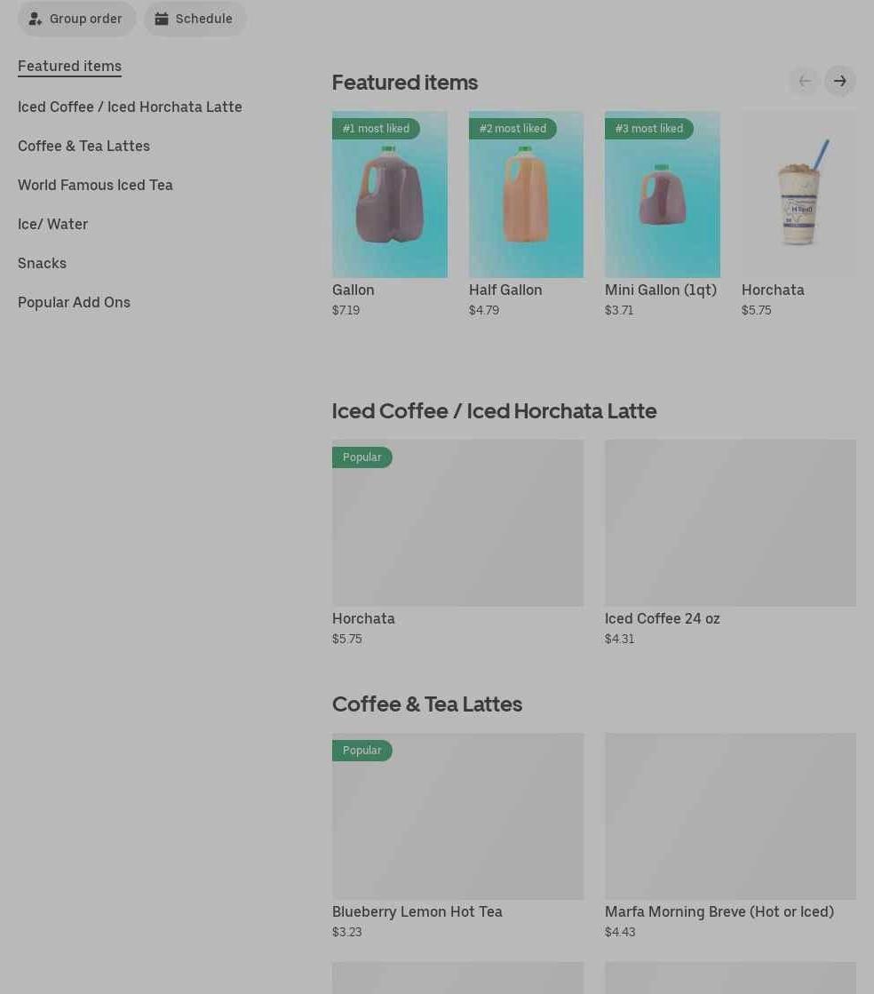Viewport: 874px width, 994px height.
Task: Click the next arrow in Featured items carousel
Action: (839, 81)
